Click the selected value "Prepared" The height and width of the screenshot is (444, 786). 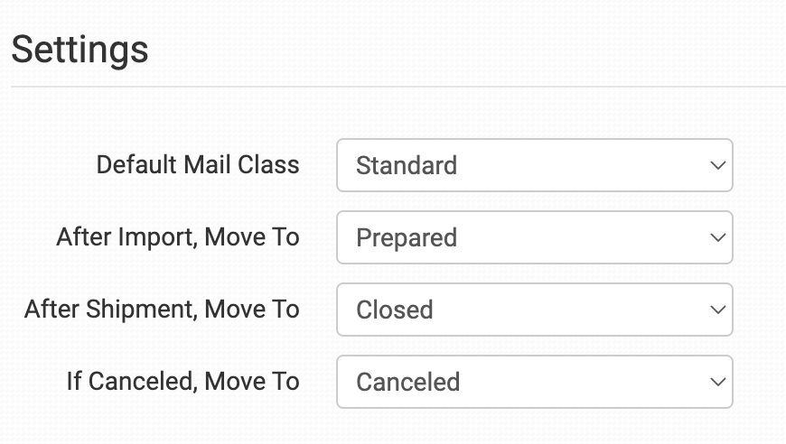pos(407,238)
